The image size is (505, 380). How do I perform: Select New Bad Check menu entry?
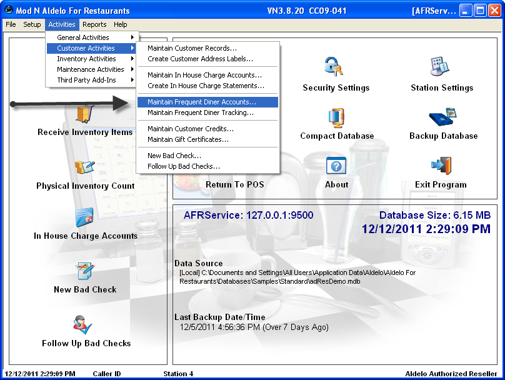point(207,156)
